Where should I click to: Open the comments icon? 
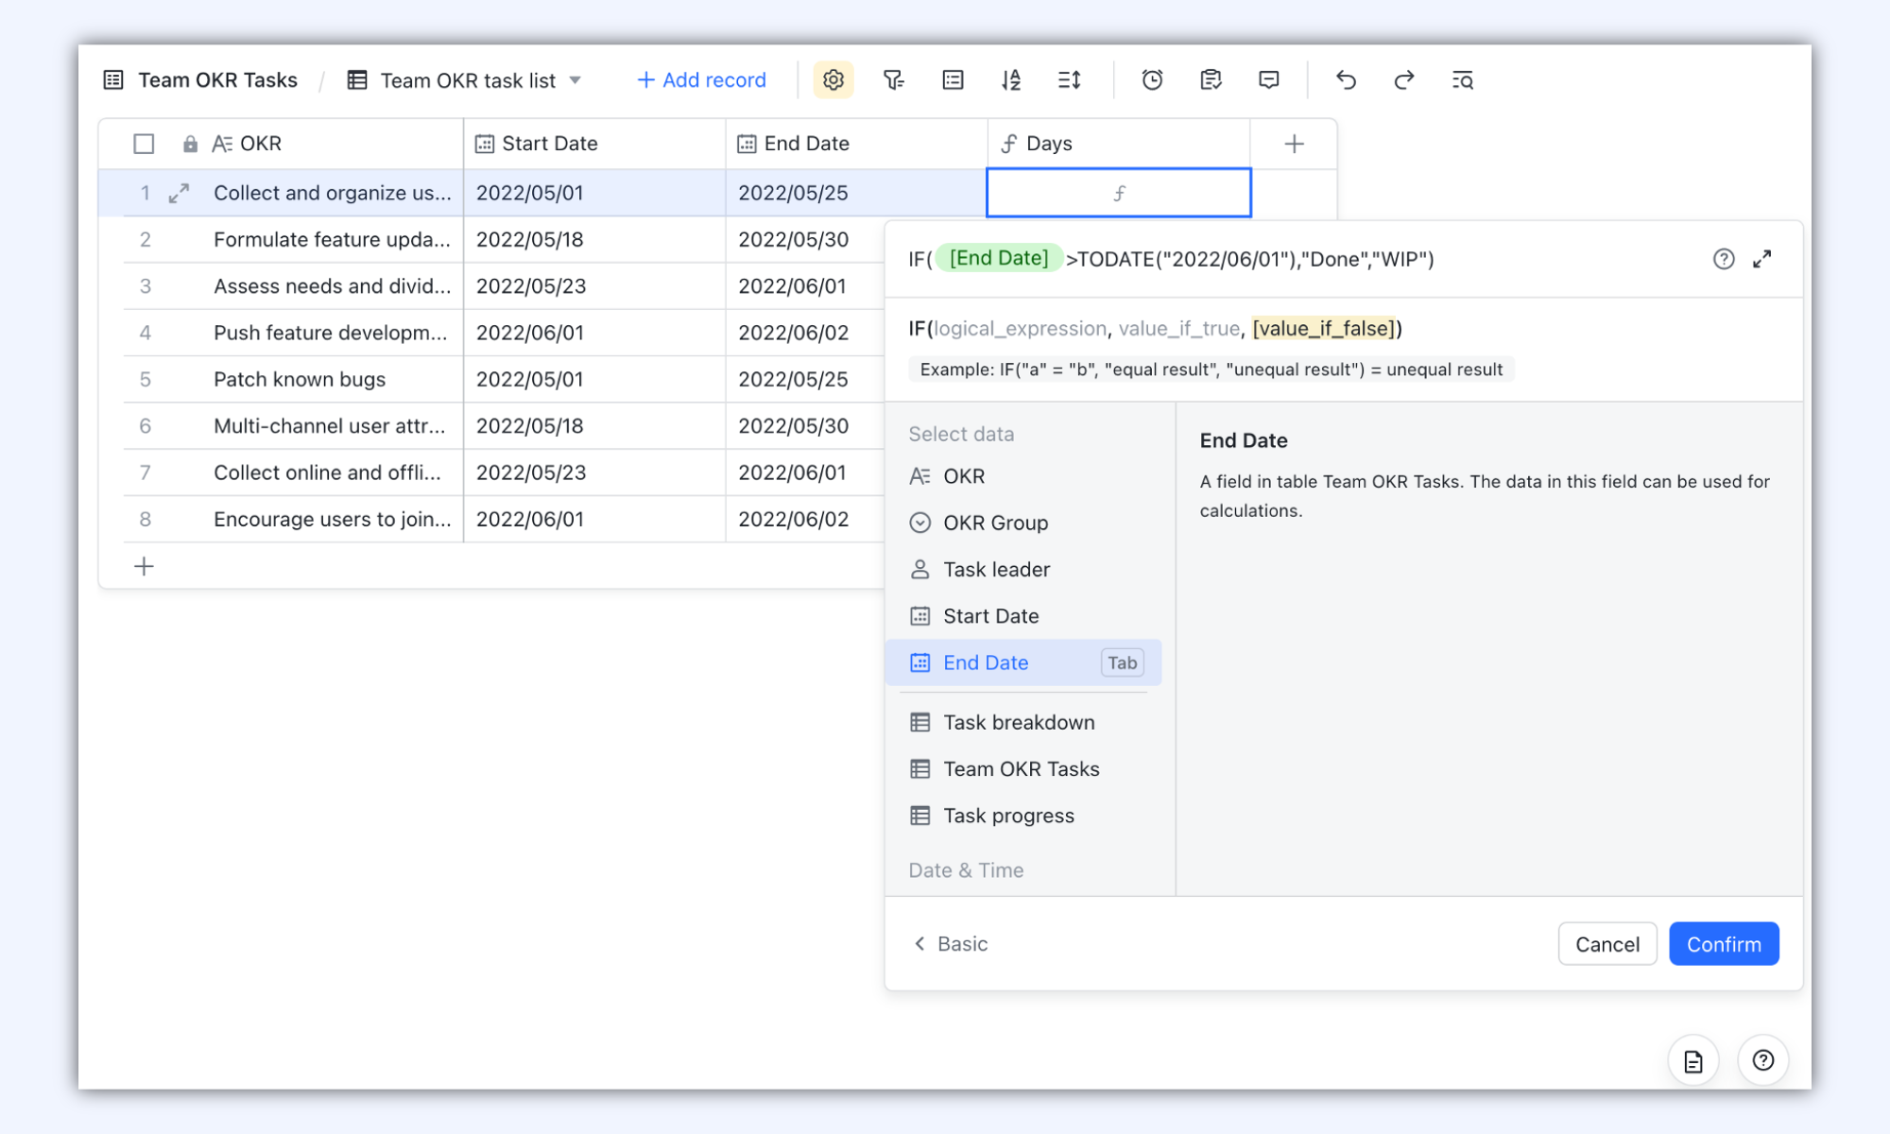[1269, 80]
